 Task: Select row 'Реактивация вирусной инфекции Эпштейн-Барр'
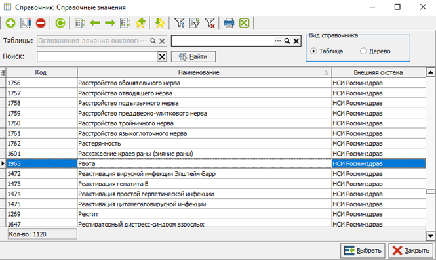pos(205,174)
